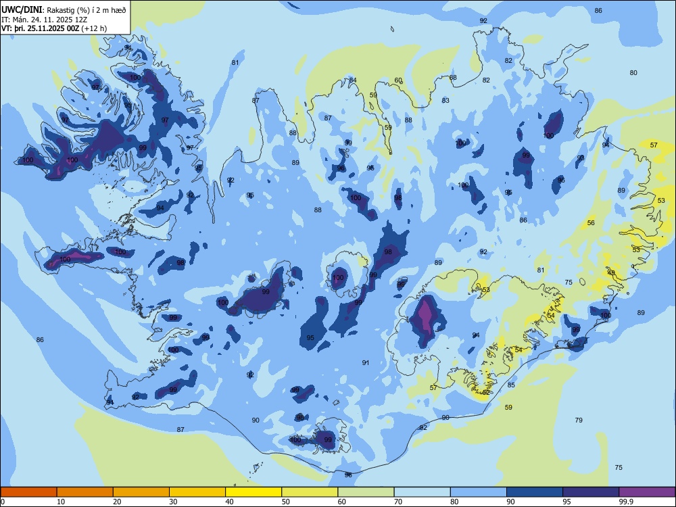
Task: Click the legend scale label '40'
Action: [x=229, y=502]
